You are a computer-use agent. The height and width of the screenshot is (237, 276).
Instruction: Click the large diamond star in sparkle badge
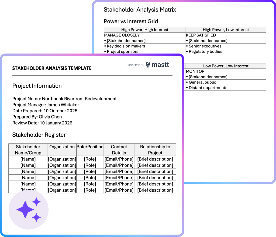pyautogui.click(x=26, y=209)
